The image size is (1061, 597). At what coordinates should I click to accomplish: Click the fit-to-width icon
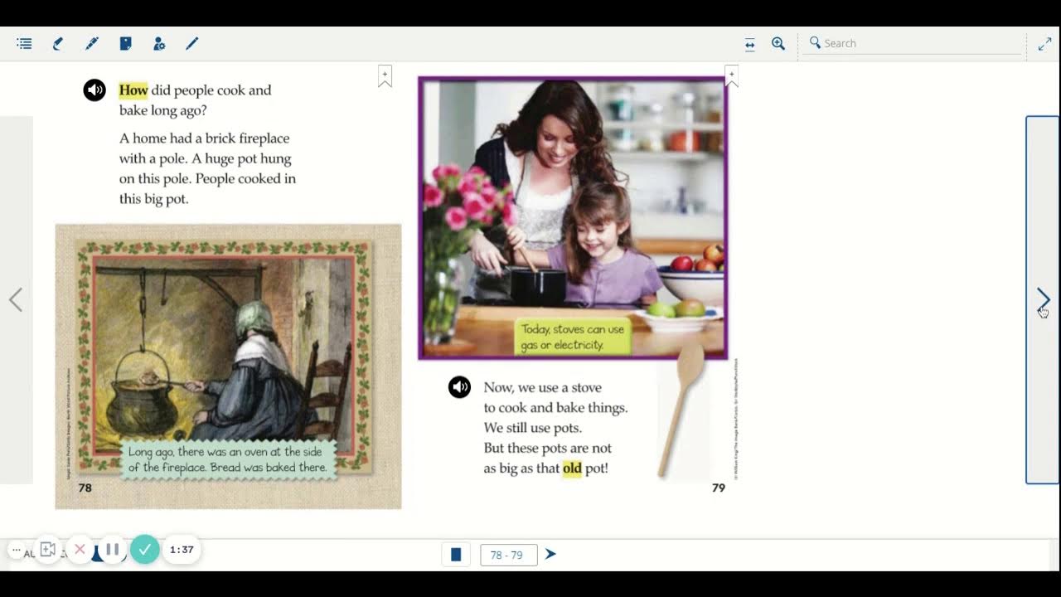point(750,44)
